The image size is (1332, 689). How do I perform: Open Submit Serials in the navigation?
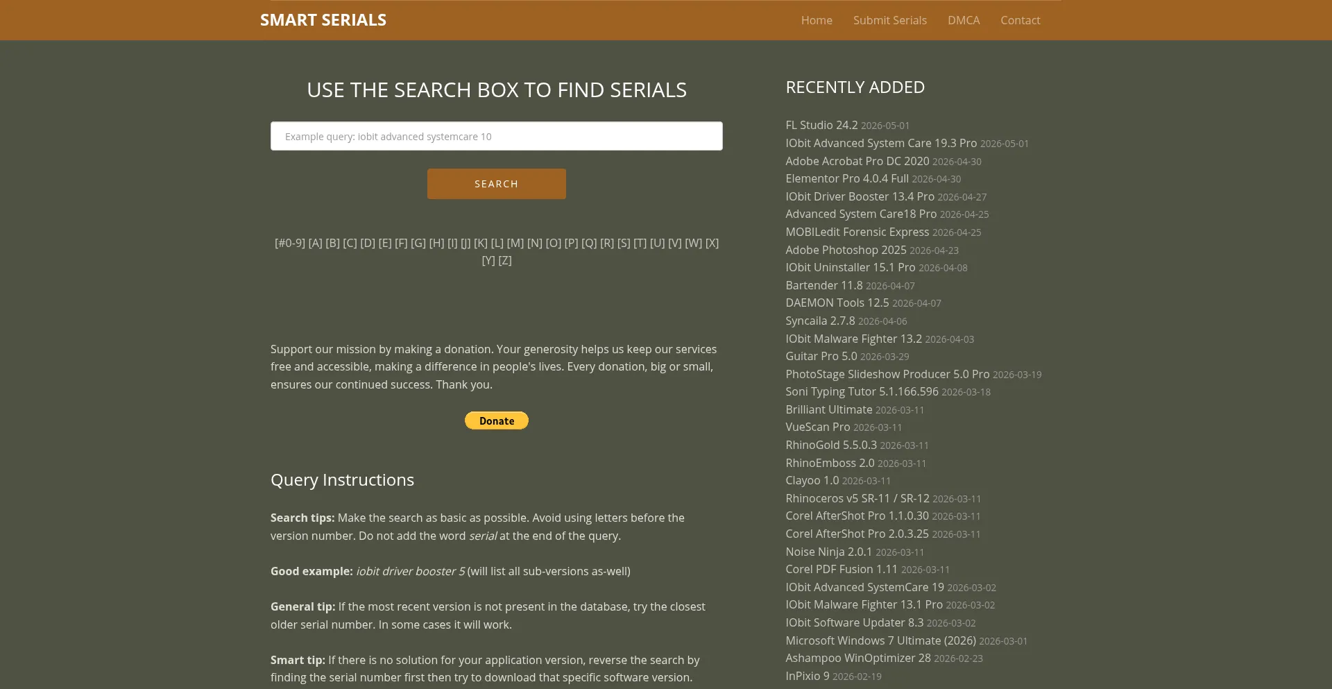[x=890, y=20]
